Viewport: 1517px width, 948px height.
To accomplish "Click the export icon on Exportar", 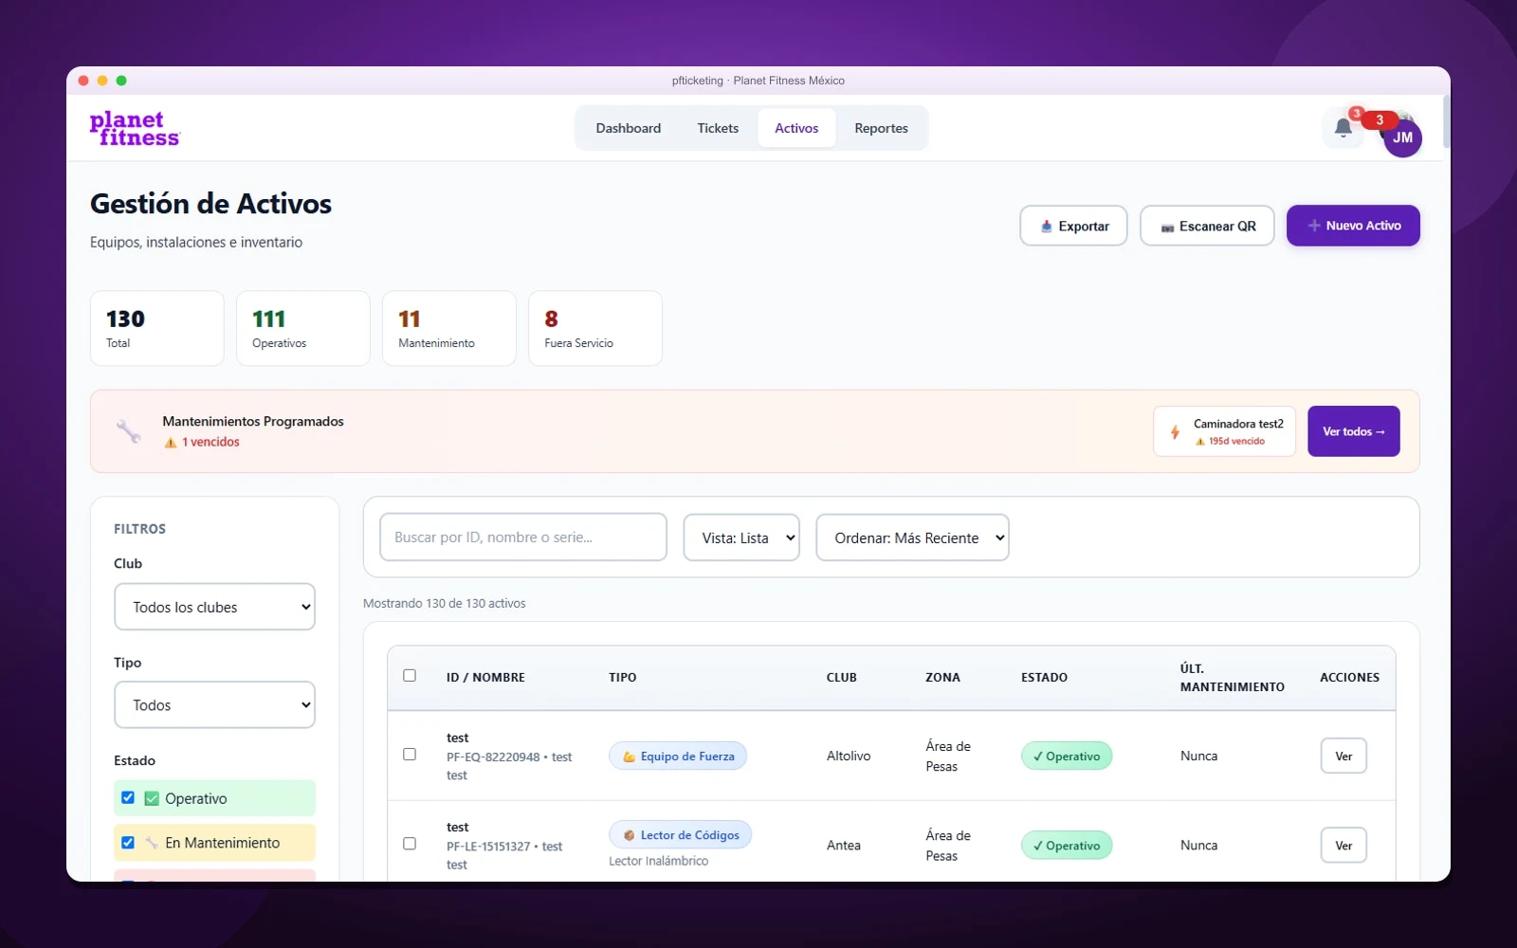I will tap(1046, 227).
